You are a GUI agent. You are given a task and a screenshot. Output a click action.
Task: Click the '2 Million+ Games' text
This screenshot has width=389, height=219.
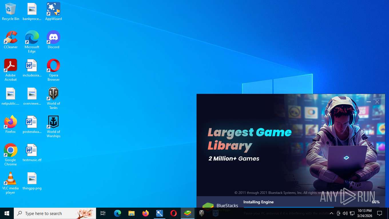234,159
